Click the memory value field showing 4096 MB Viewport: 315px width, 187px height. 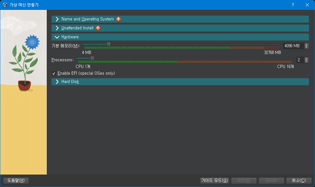[293, 46]
